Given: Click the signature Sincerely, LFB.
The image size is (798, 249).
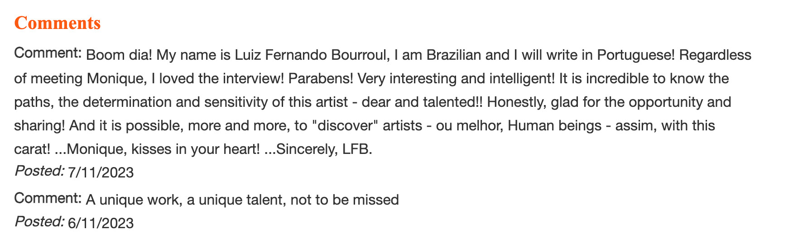Looking at the screenshot, I should tap(324, 149).
